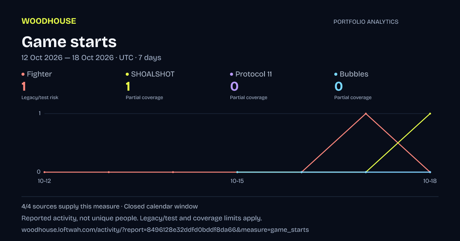Click the PORTFOLIO ANALYTICS label
The image size is (460, 241).
coord(366,22)
